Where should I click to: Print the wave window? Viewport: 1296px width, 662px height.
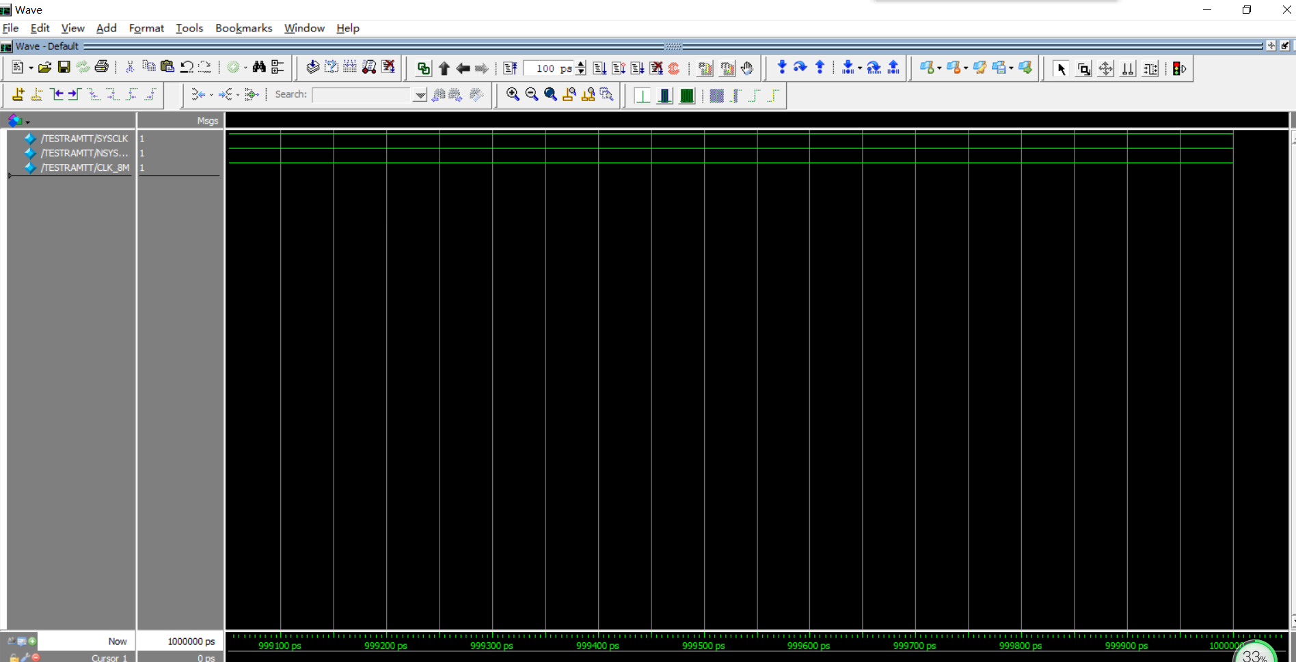pos(101,67)
